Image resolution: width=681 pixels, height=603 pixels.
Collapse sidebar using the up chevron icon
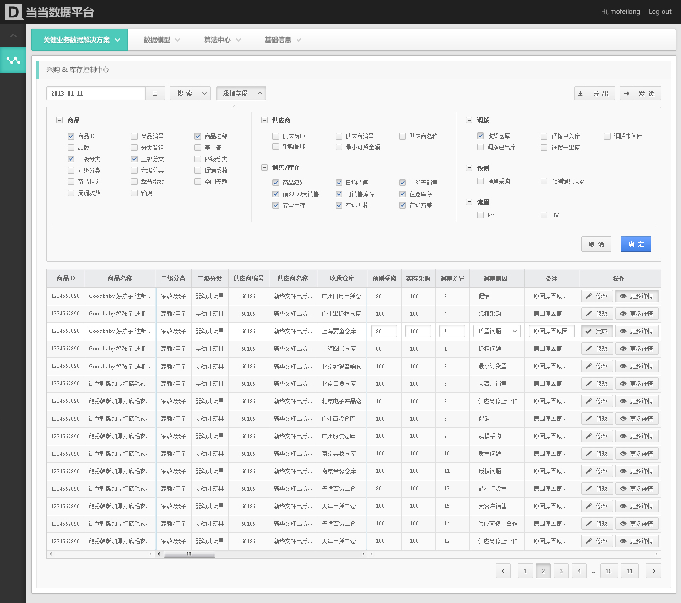click(13, 35)
